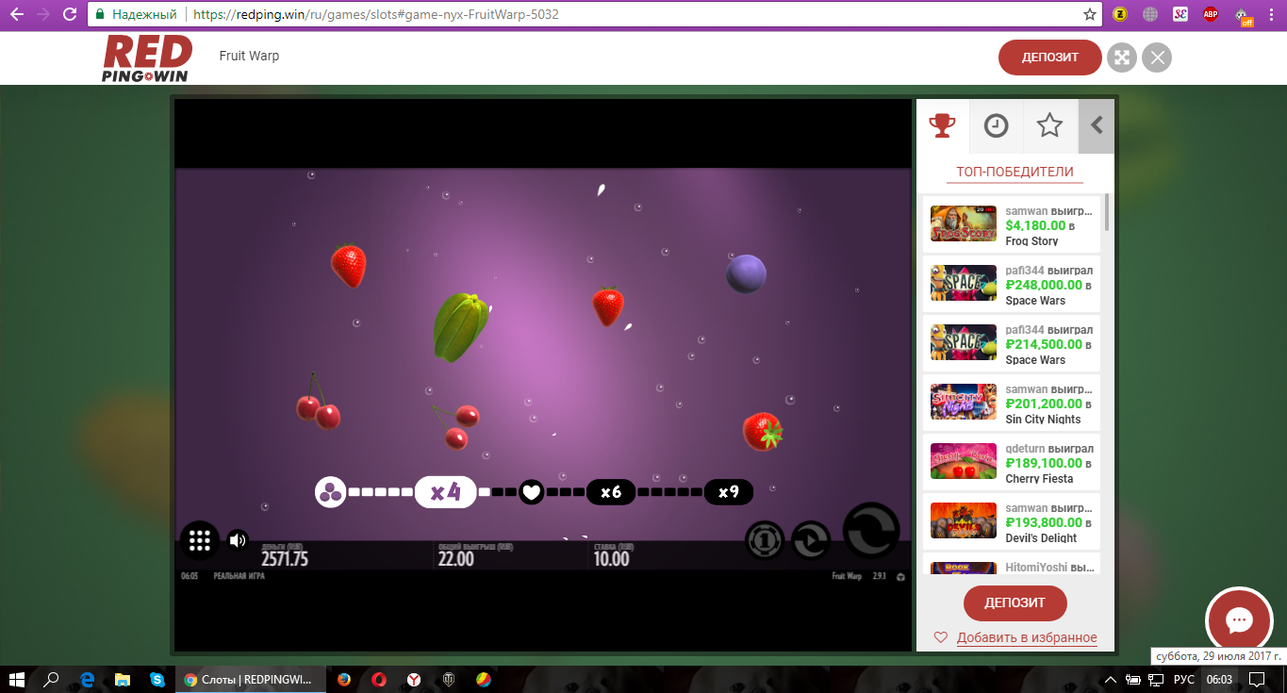Open the live chat bubble
1287x693 pixels.
coord(1239,620)
